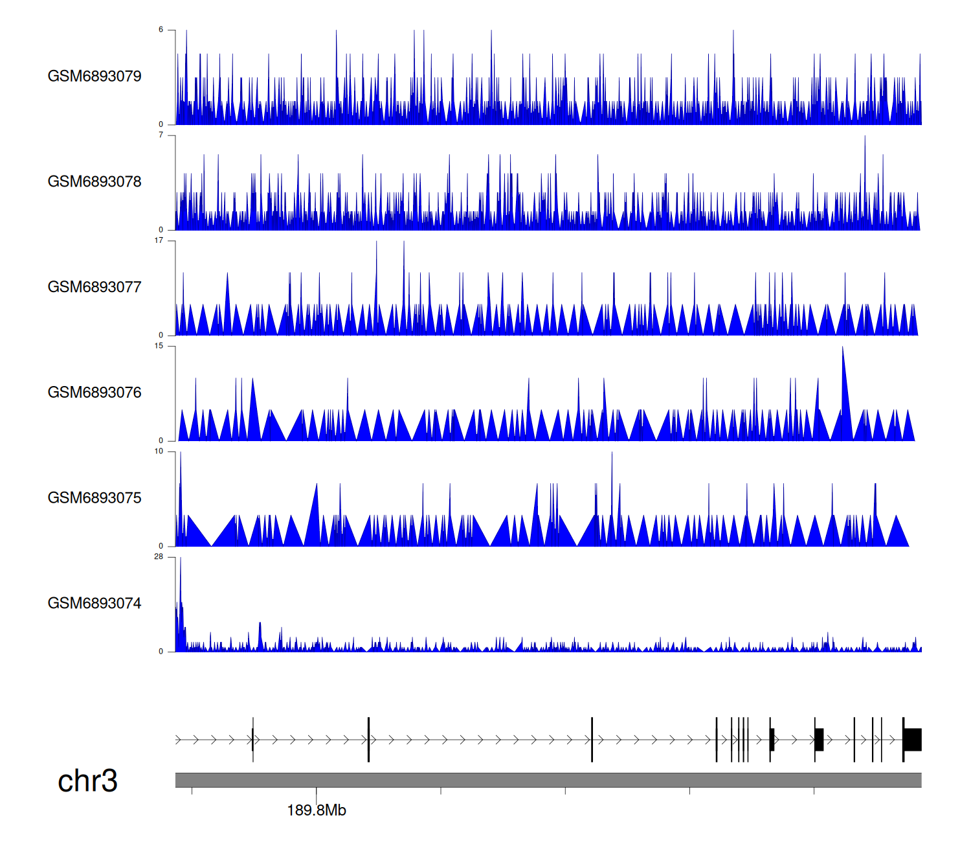This screenshot has height=855, width=971.
Task: Click the y-axis maximum 17 label
Action: point(159,241)
